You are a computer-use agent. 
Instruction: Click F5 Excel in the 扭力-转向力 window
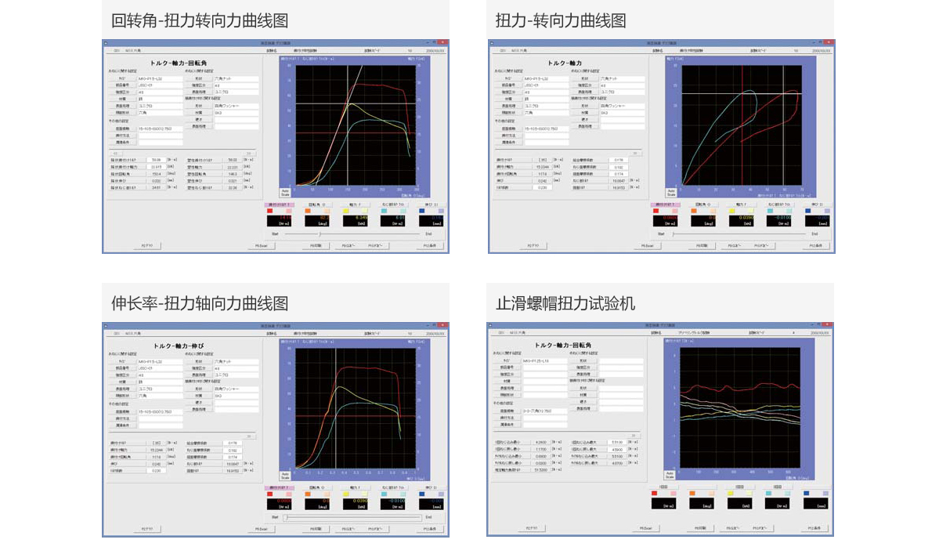[x=648, y=246]
